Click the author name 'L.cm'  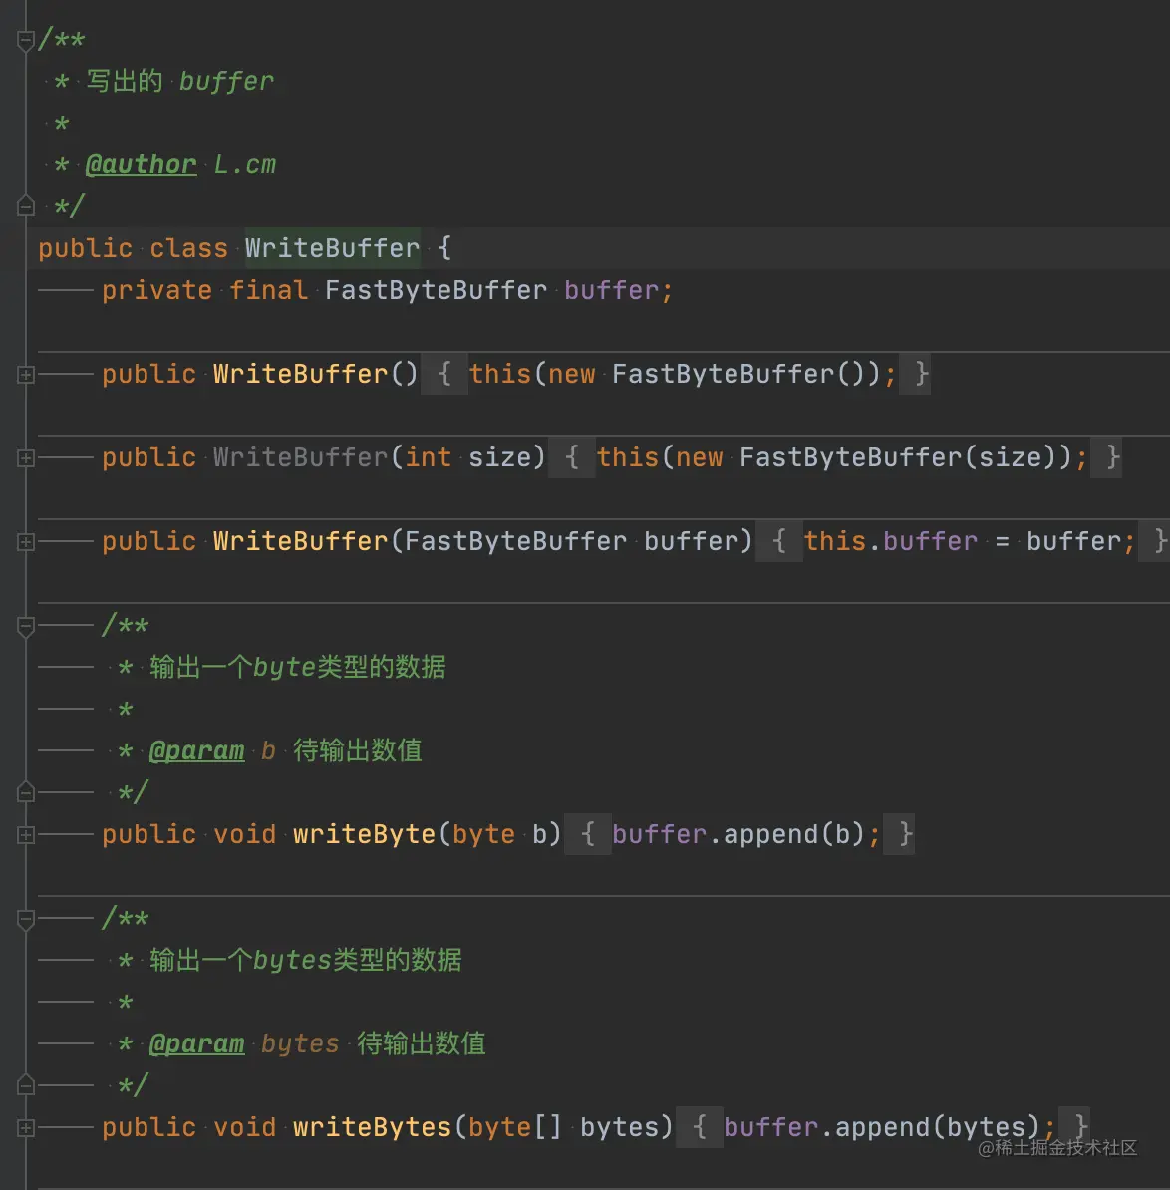pos(244,164)
